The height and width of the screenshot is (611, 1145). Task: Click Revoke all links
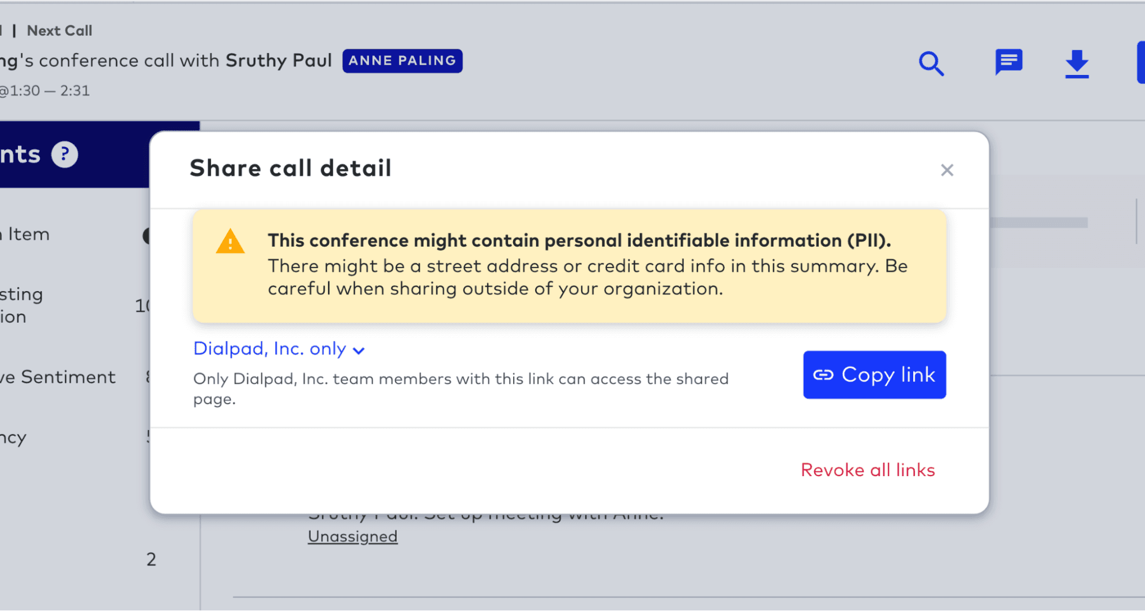coord(868,470)
